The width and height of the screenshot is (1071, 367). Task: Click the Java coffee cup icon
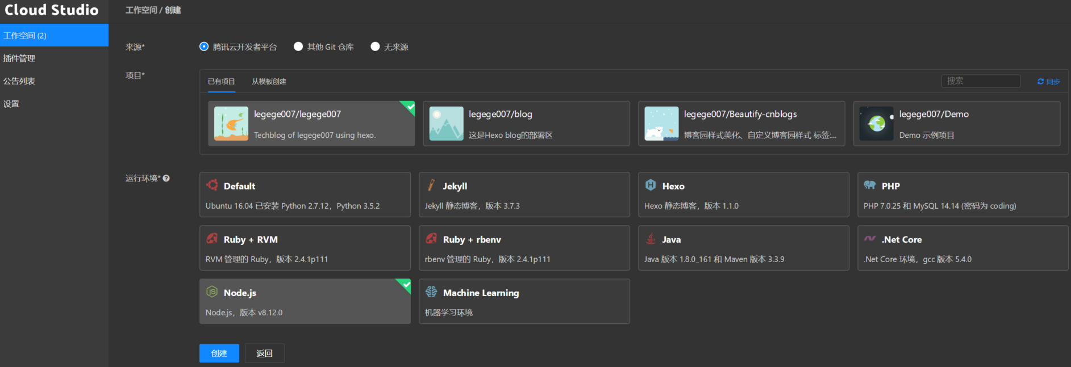(651, 238)
